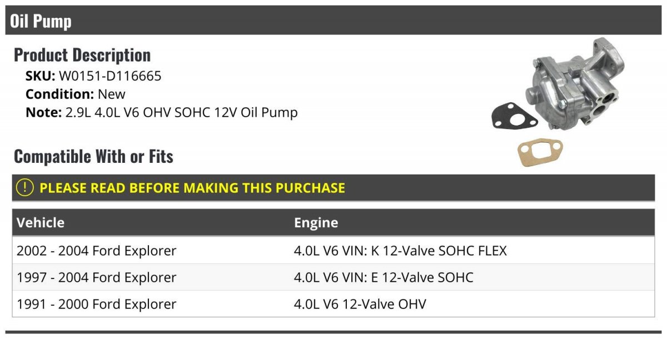Click the SKU label

click(x=41, y=76)
